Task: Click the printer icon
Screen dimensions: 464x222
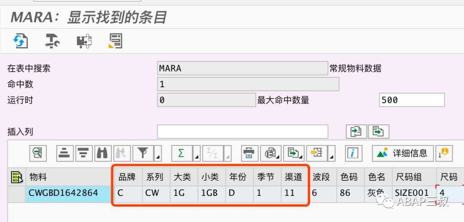Action: point(250,153)
